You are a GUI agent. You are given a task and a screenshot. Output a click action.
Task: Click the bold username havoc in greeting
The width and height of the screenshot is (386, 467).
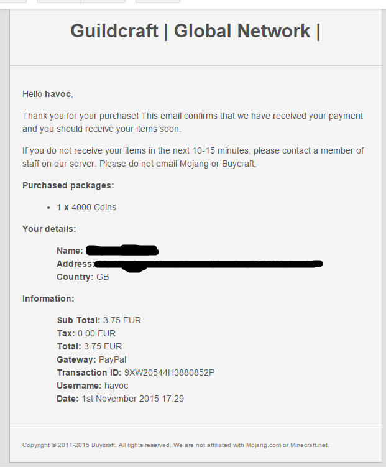tap(58, 94)
